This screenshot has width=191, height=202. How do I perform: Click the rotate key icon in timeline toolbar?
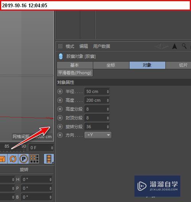click(13, 159)
